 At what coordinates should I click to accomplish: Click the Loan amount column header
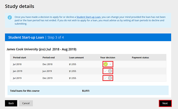point(76,58)
